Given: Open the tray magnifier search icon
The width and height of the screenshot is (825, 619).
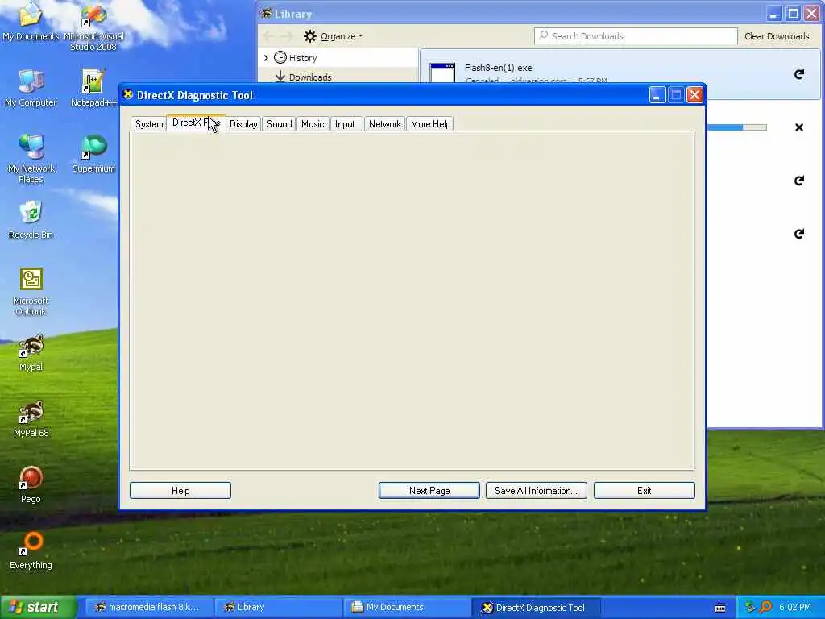Looking at the screenshot, I should point(765,607).
